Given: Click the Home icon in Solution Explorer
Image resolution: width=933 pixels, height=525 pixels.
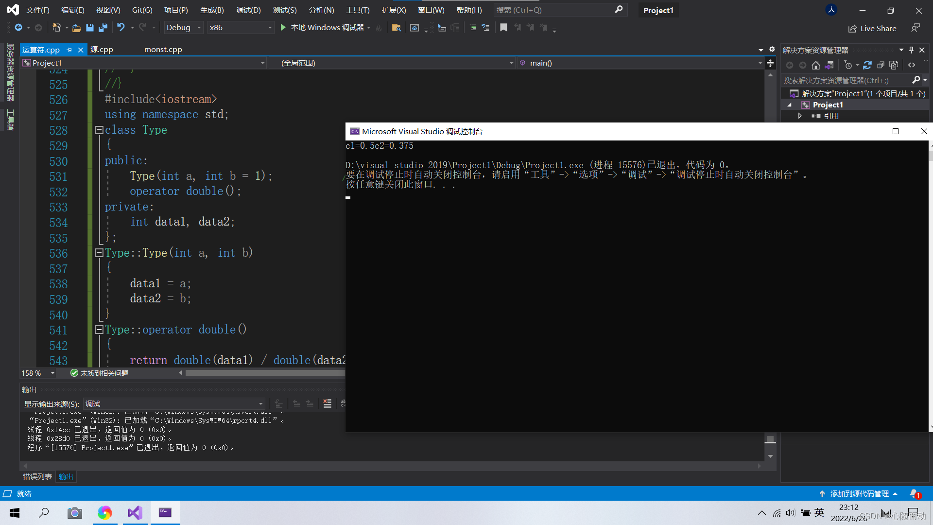Looking at the screenshot, I should tap(816, 65).
